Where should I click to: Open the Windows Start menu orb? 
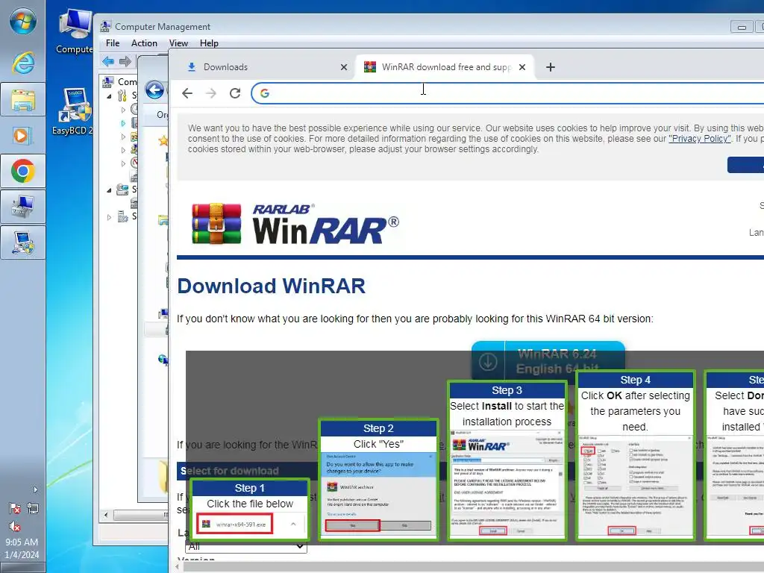pyautogui.click(x=23, y=21)
